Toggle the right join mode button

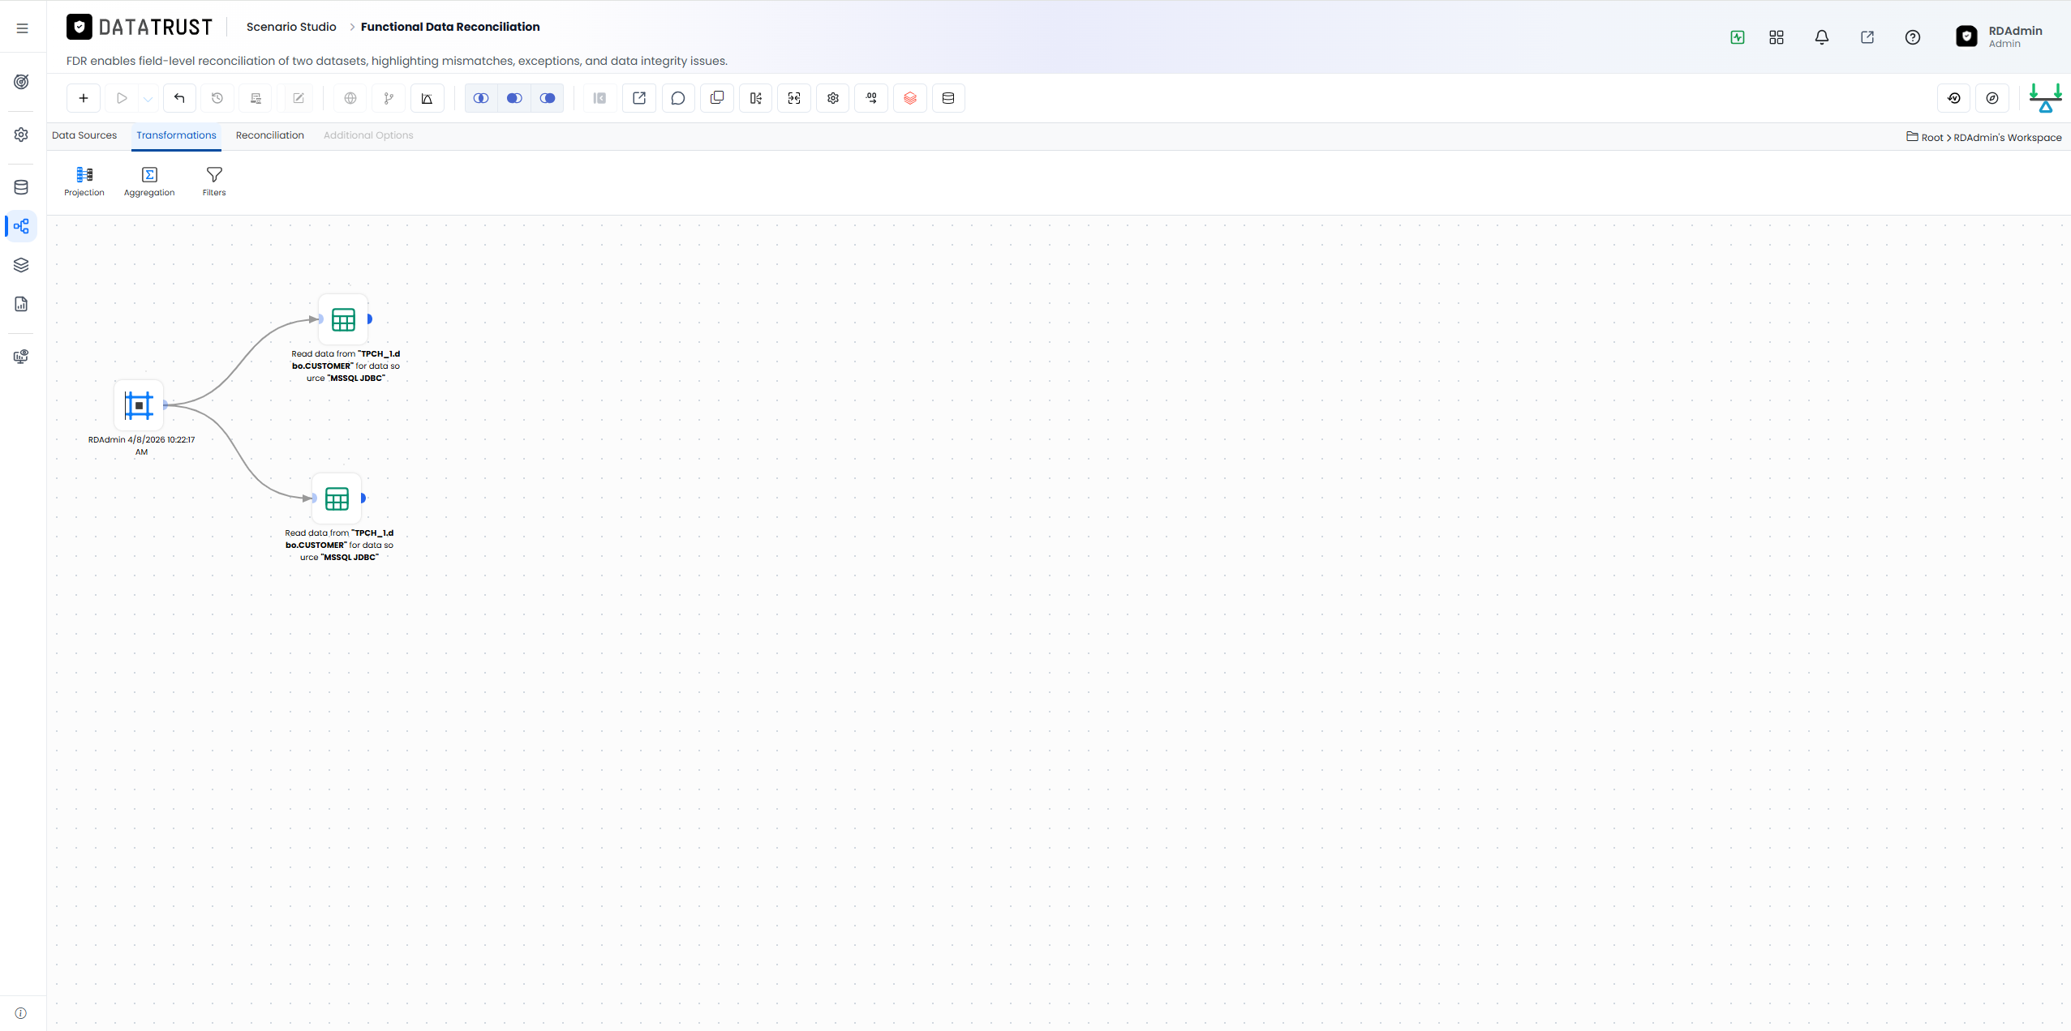click(548, 98)
